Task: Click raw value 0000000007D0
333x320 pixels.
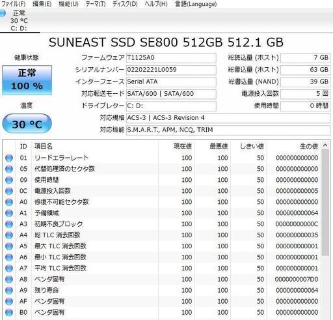Action: [x=297, y=279]
